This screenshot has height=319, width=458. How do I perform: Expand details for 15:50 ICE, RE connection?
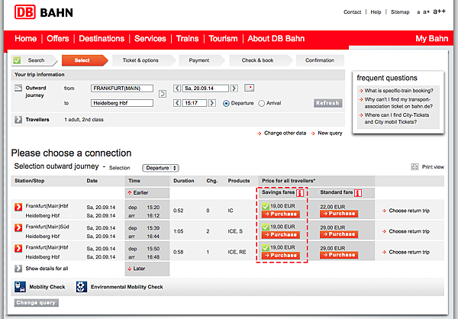(18, 248)
